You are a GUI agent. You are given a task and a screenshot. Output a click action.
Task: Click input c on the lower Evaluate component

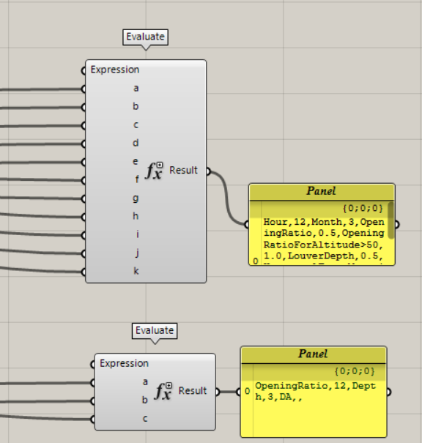pos(145,418)
